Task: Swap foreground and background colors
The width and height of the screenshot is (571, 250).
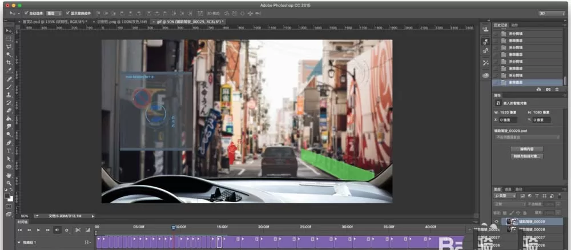Action: (x=11, y=190)
